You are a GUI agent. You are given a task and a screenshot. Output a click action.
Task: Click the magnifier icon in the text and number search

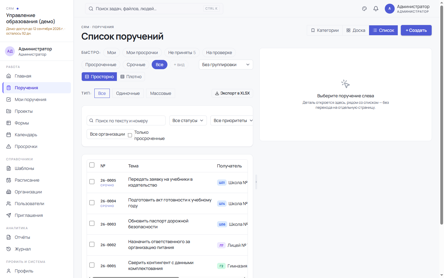coord(91,121)
